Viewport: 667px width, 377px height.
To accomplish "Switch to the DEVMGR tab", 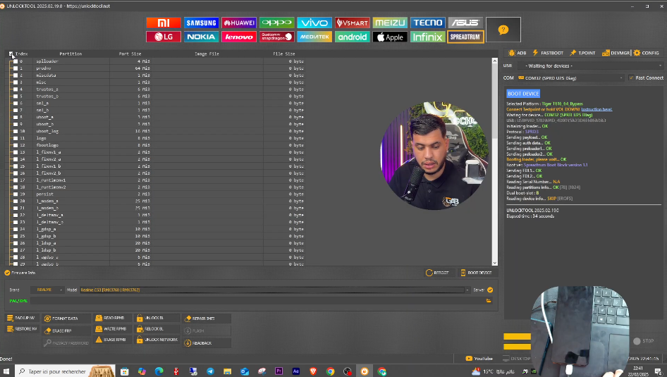I will (616, 53).
